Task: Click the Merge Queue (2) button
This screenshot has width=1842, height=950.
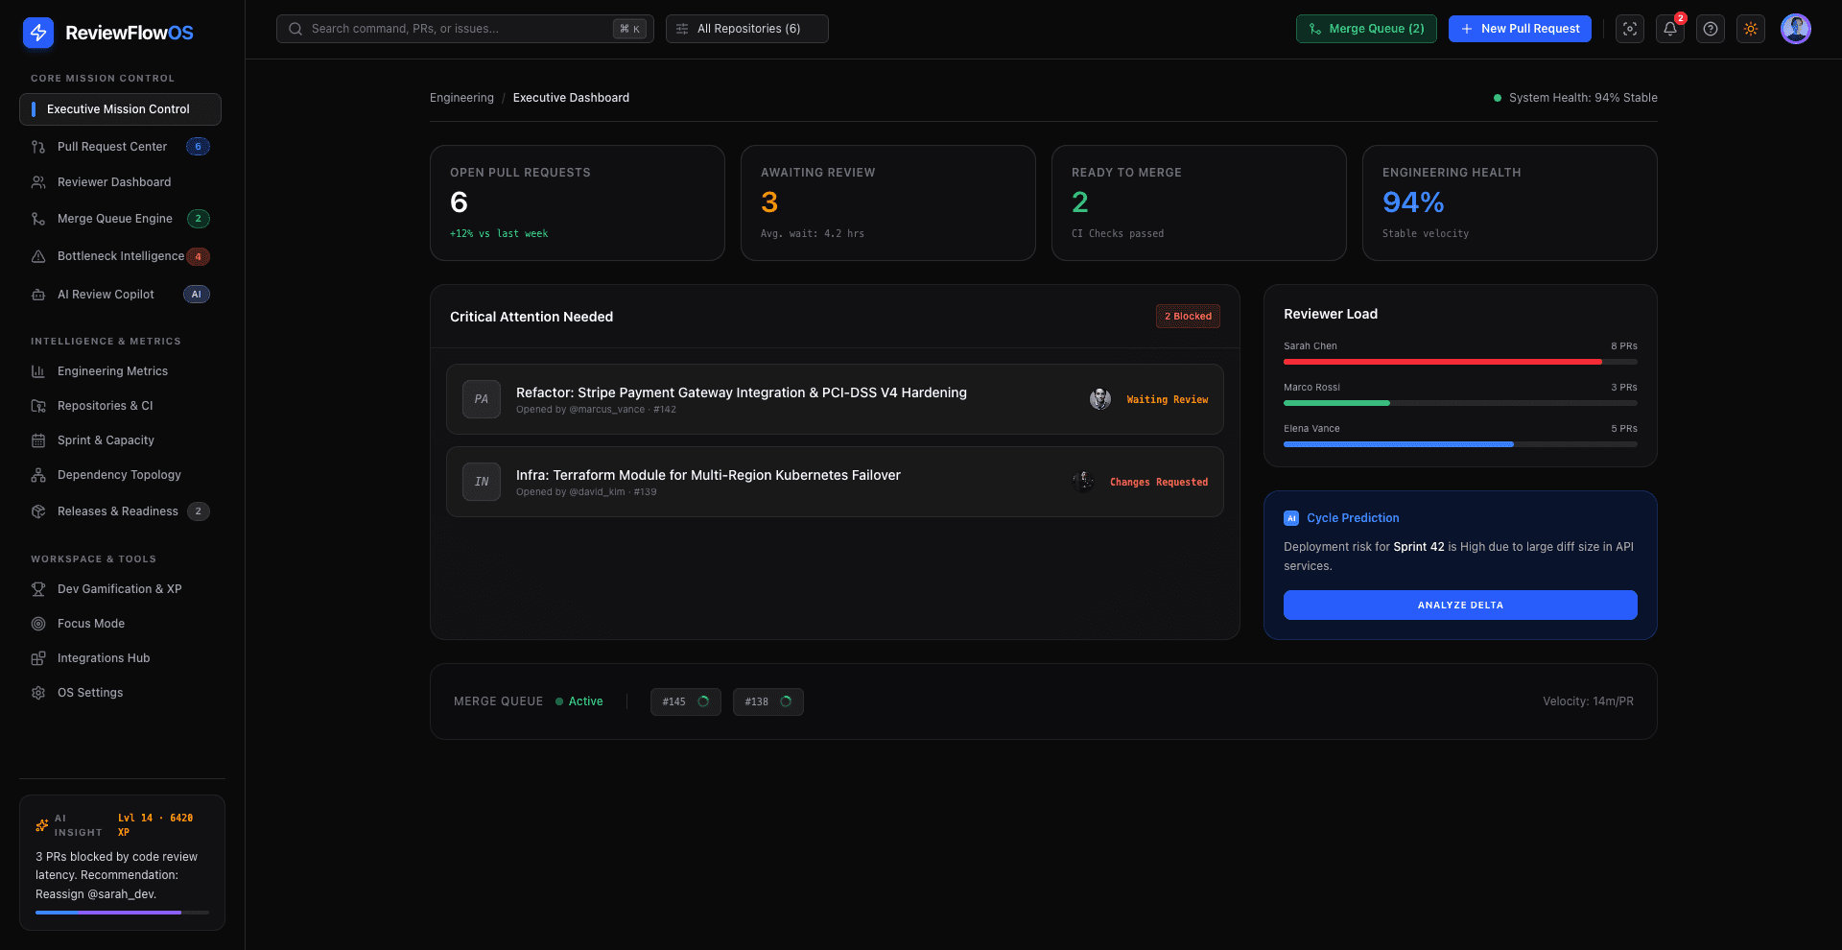Action: coord(1366,29)
